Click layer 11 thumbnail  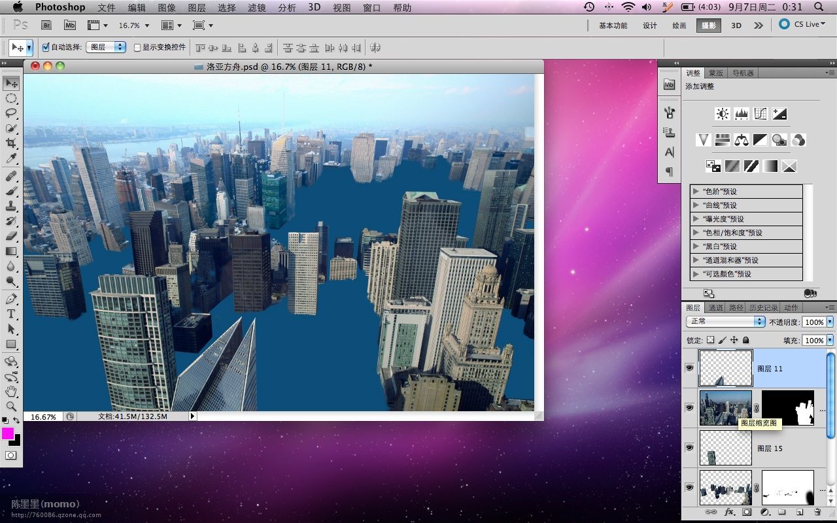coord(725,368)
